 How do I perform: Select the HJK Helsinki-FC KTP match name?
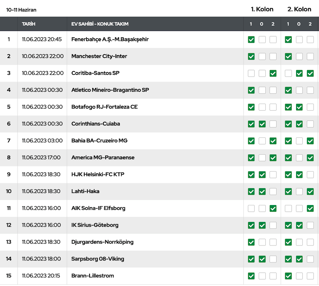point(98,174)
